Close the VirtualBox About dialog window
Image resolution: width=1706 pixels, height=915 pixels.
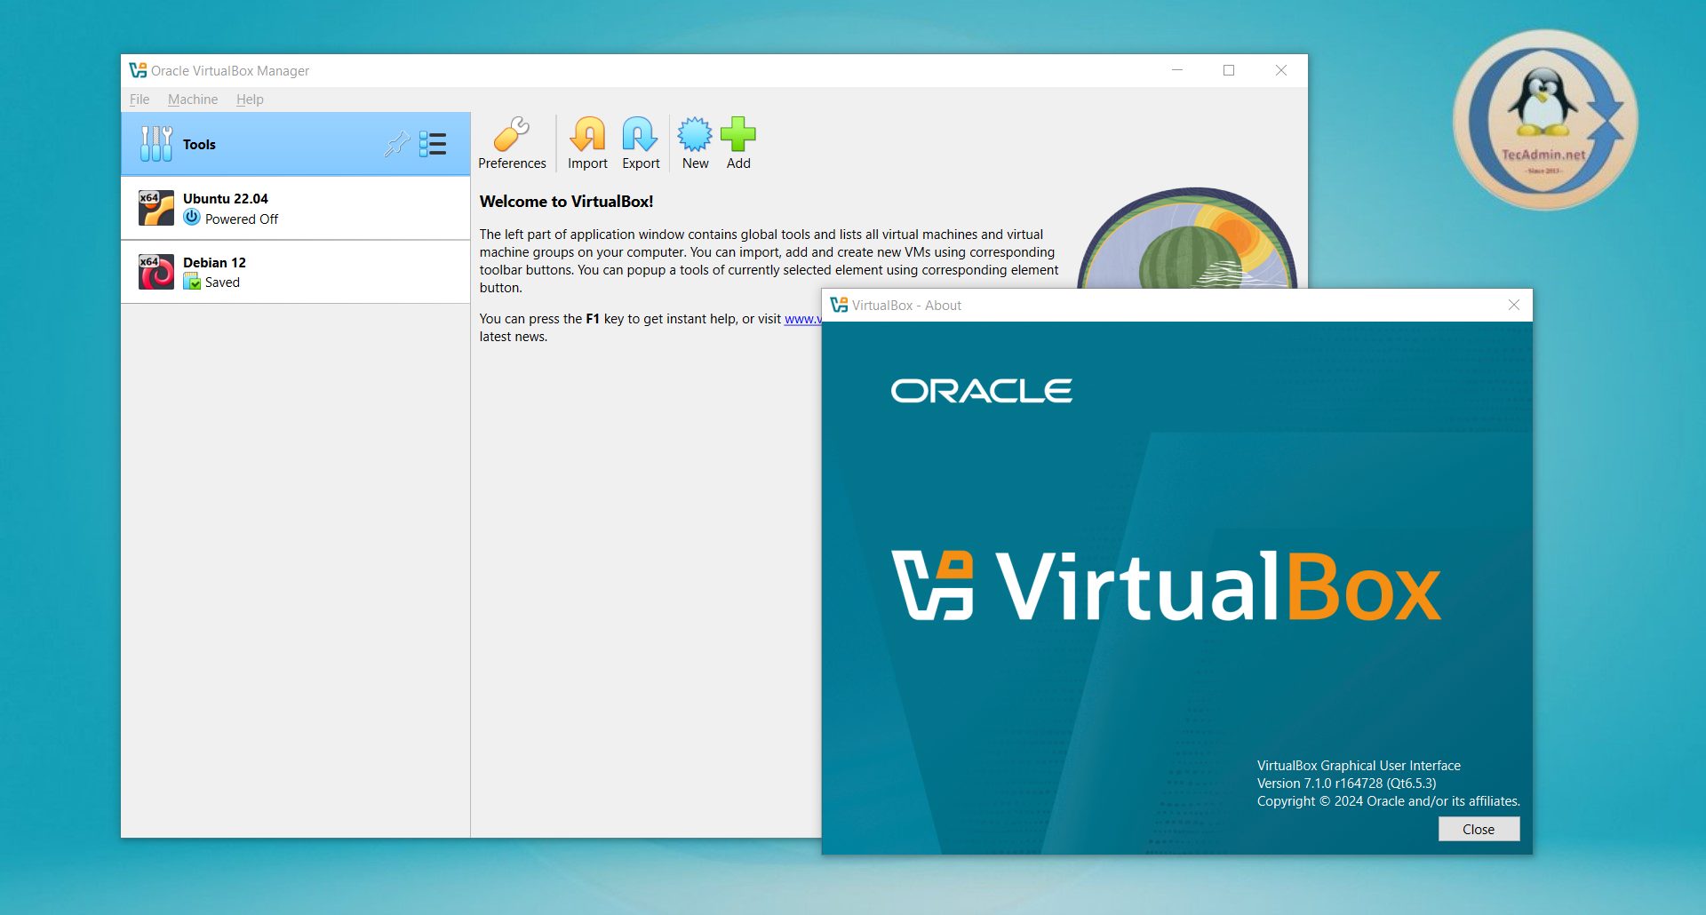1514,306
